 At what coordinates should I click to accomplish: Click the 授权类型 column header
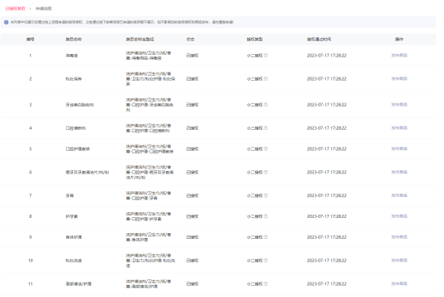point(254,40)
